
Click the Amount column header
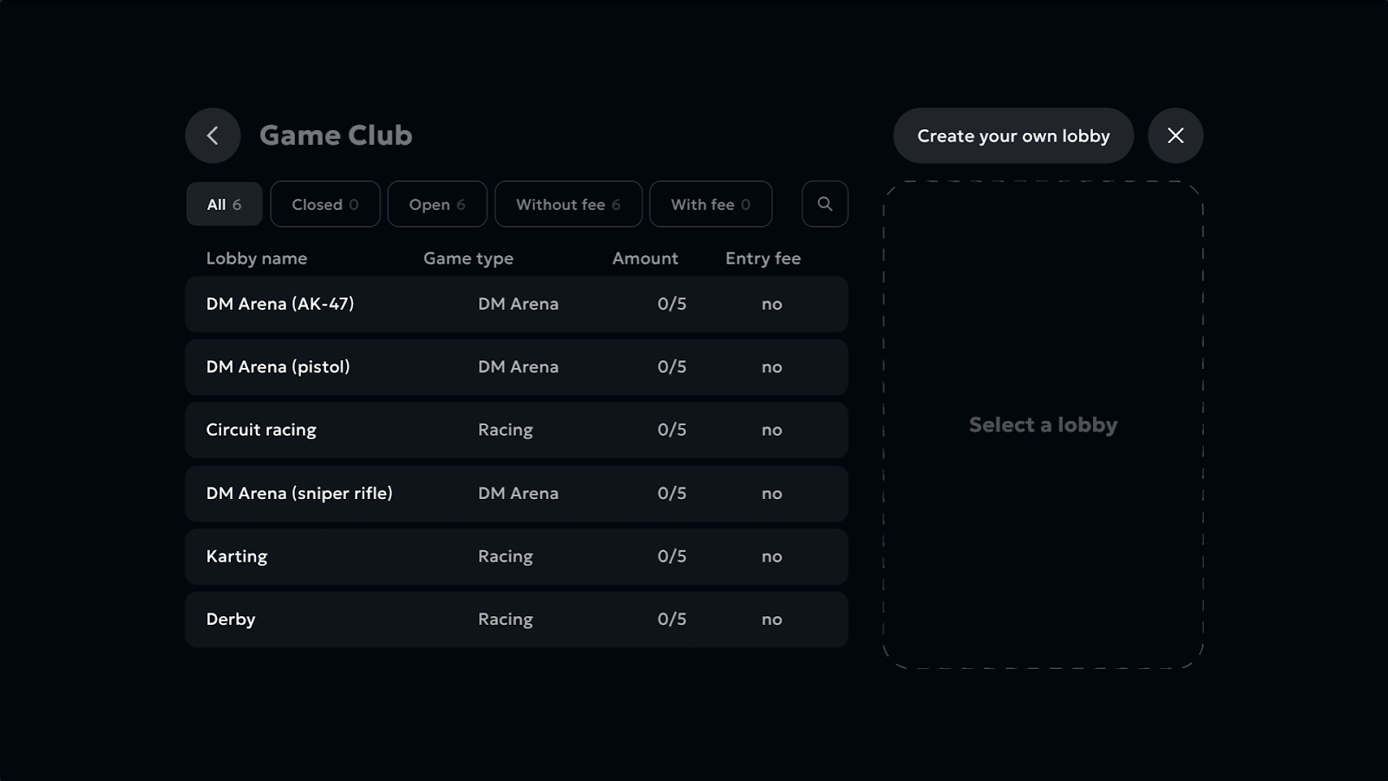pos(645,259)
